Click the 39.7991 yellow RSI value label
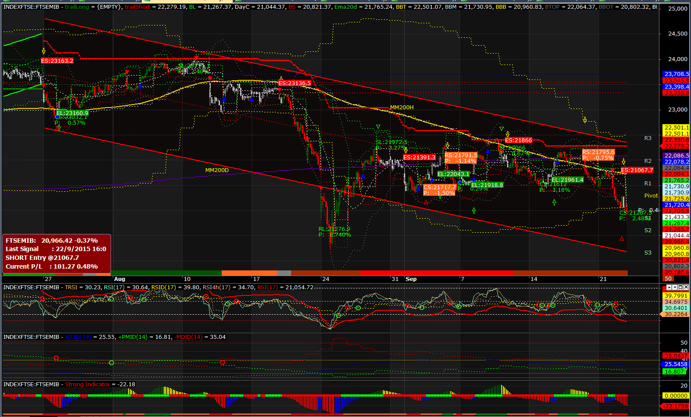The width and height of the screenshot is (691, 417). click(676, 296)
